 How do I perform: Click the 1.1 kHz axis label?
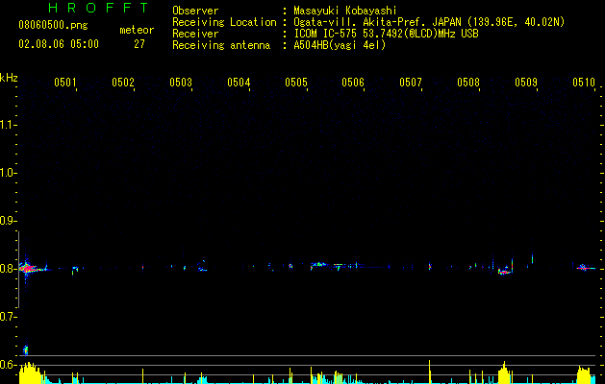tap(8, 125)
